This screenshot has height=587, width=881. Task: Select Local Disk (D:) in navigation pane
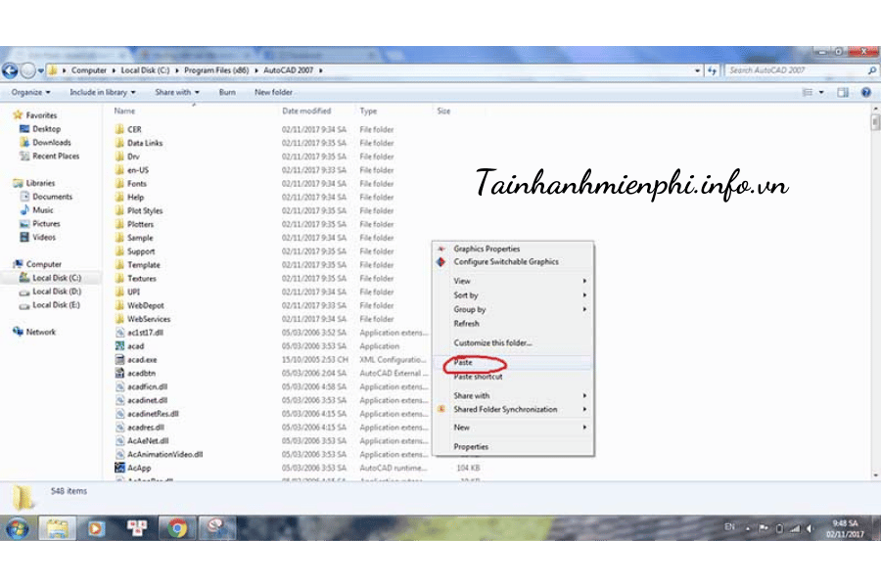[x=56, y=292]
